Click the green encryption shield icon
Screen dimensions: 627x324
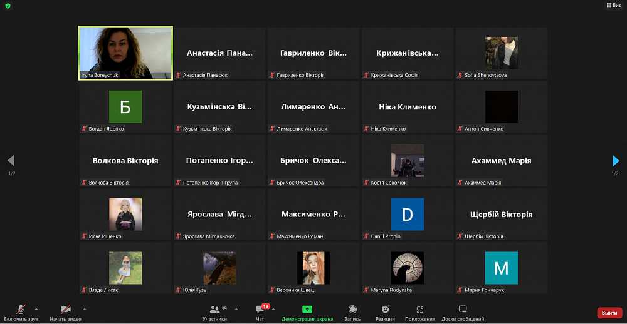pos(8,6)
